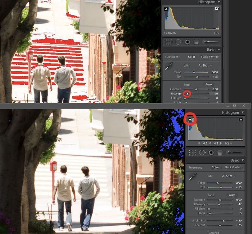Toggle shadow clipping indicator in lower histogram
Viewport: 252px width, 234px height.
(x=190, y=119)
